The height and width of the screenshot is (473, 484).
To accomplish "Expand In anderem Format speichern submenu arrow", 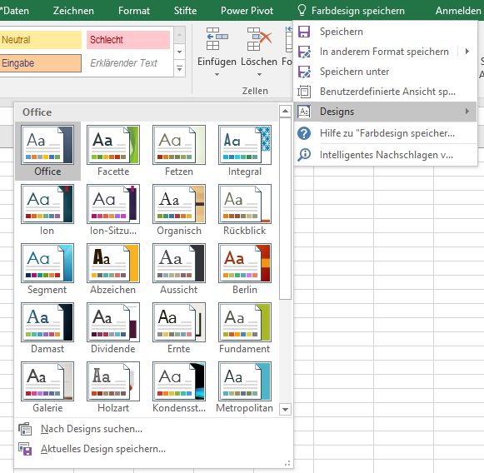I will [467, 52].
